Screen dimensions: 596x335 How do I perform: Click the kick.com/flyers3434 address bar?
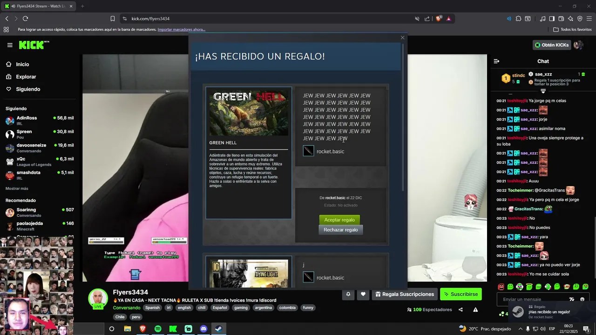tap(150, 19)
